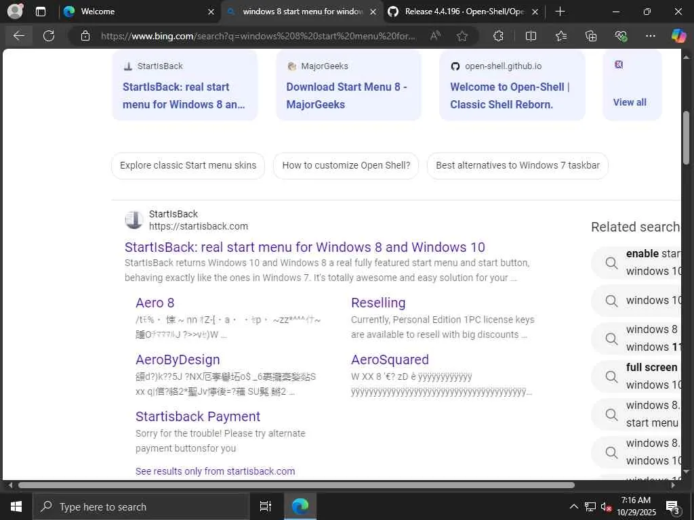The height and width of the screenshot is (520, 694).
Task: Open Browser essentials heart icon
Action: 621,36
